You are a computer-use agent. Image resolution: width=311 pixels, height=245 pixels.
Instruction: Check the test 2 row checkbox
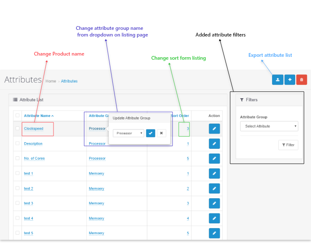coord(17,188)
